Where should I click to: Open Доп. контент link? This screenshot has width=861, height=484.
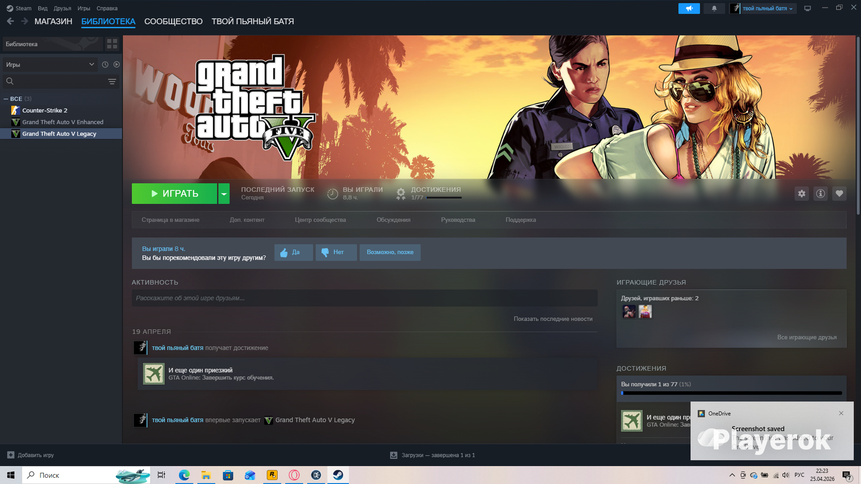[x=247, y=220]
